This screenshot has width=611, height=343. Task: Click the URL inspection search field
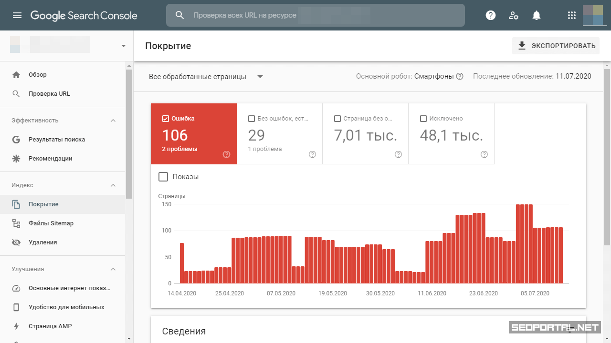click(x=315, y=15)
